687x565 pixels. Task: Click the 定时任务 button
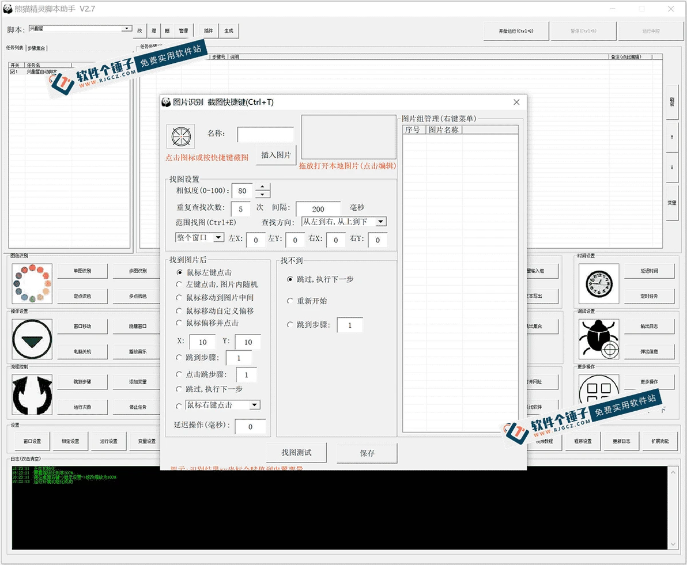(650, 297)
